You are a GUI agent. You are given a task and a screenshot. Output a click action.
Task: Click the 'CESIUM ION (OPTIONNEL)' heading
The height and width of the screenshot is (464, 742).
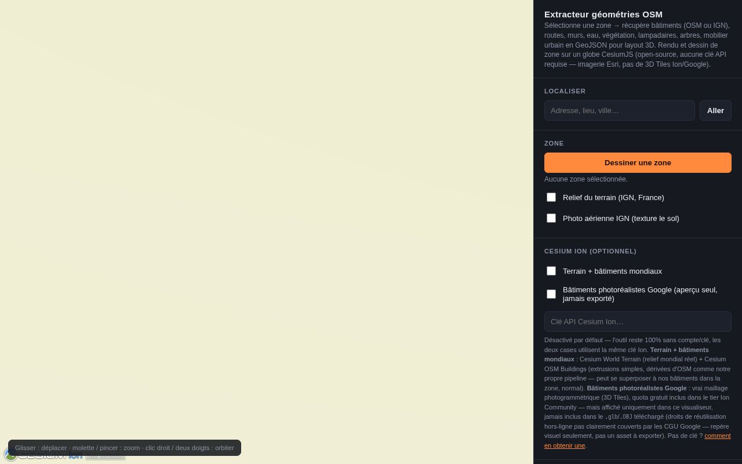tap(590, 251)
